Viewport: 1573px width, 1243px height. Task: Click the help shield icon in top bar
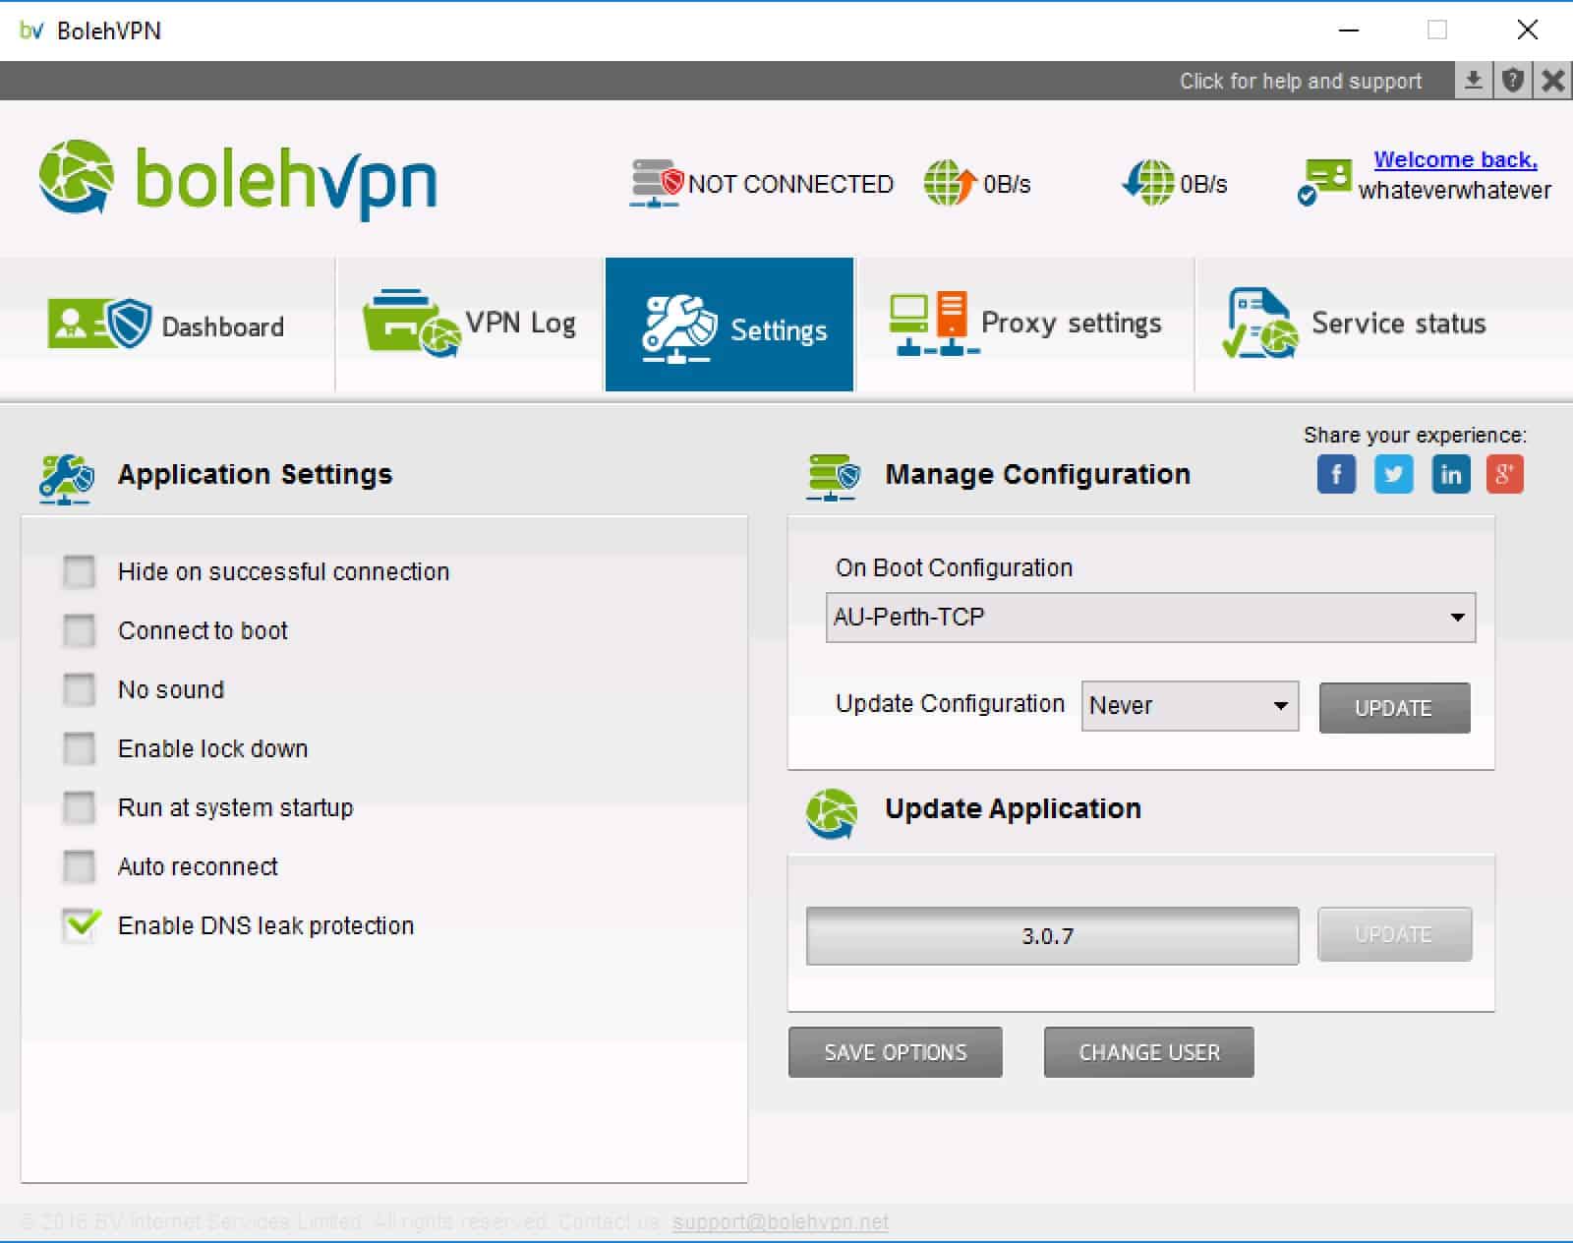pos(1513,81)
